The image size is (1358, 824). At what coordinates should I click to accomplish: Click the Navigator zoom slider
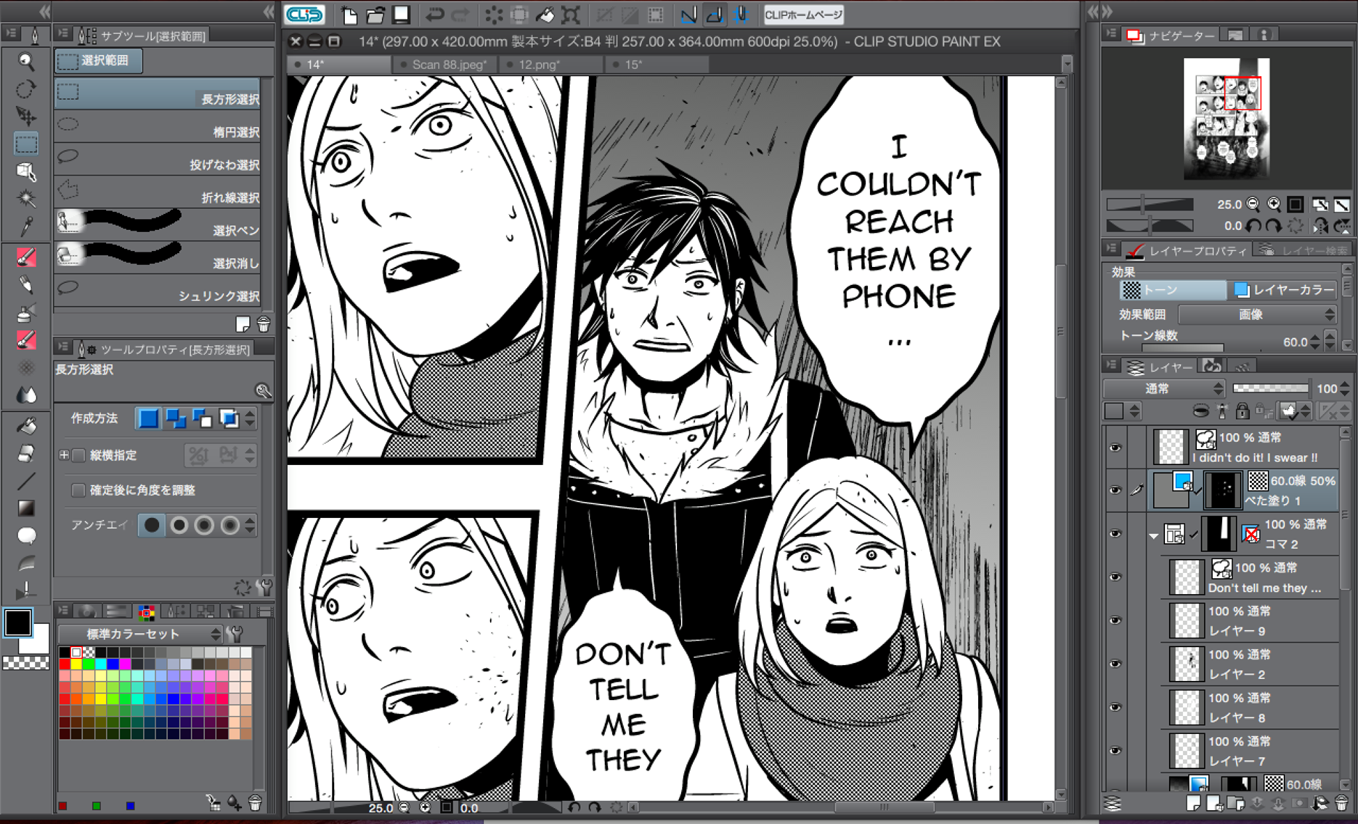(1149, 204)
